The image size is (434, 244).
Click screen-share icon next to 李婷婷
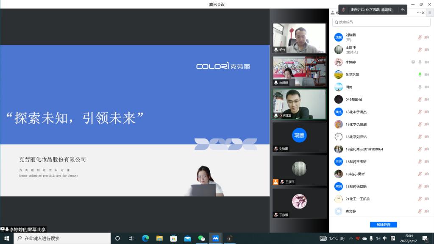point(413,62)
